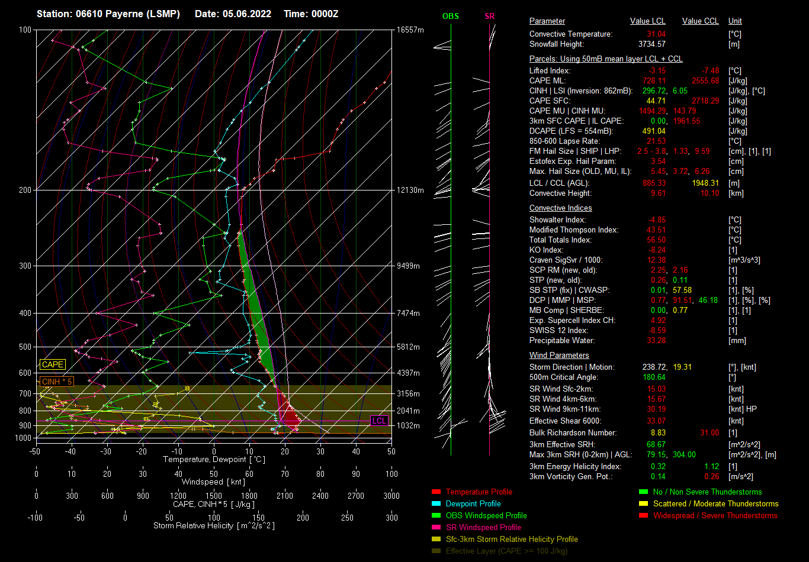Click the cyan Dewpoint Profile legend swatch
The image size is (809, 562).
coord(436,504)
